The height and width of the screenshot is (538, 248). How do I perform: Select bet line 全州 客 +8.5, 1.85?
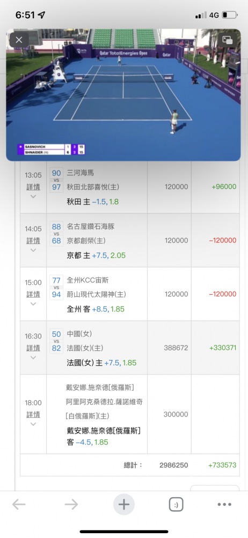[x=95, y=309]
